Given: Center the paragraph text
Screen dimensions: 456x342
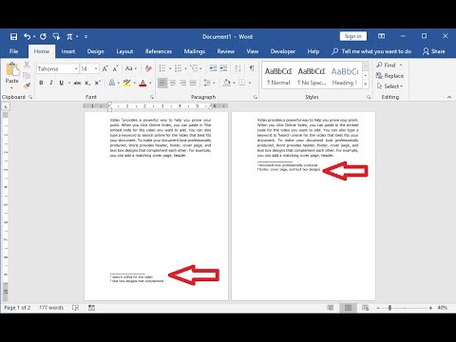Looking at the screenshot, I should [x=173, y=83].
